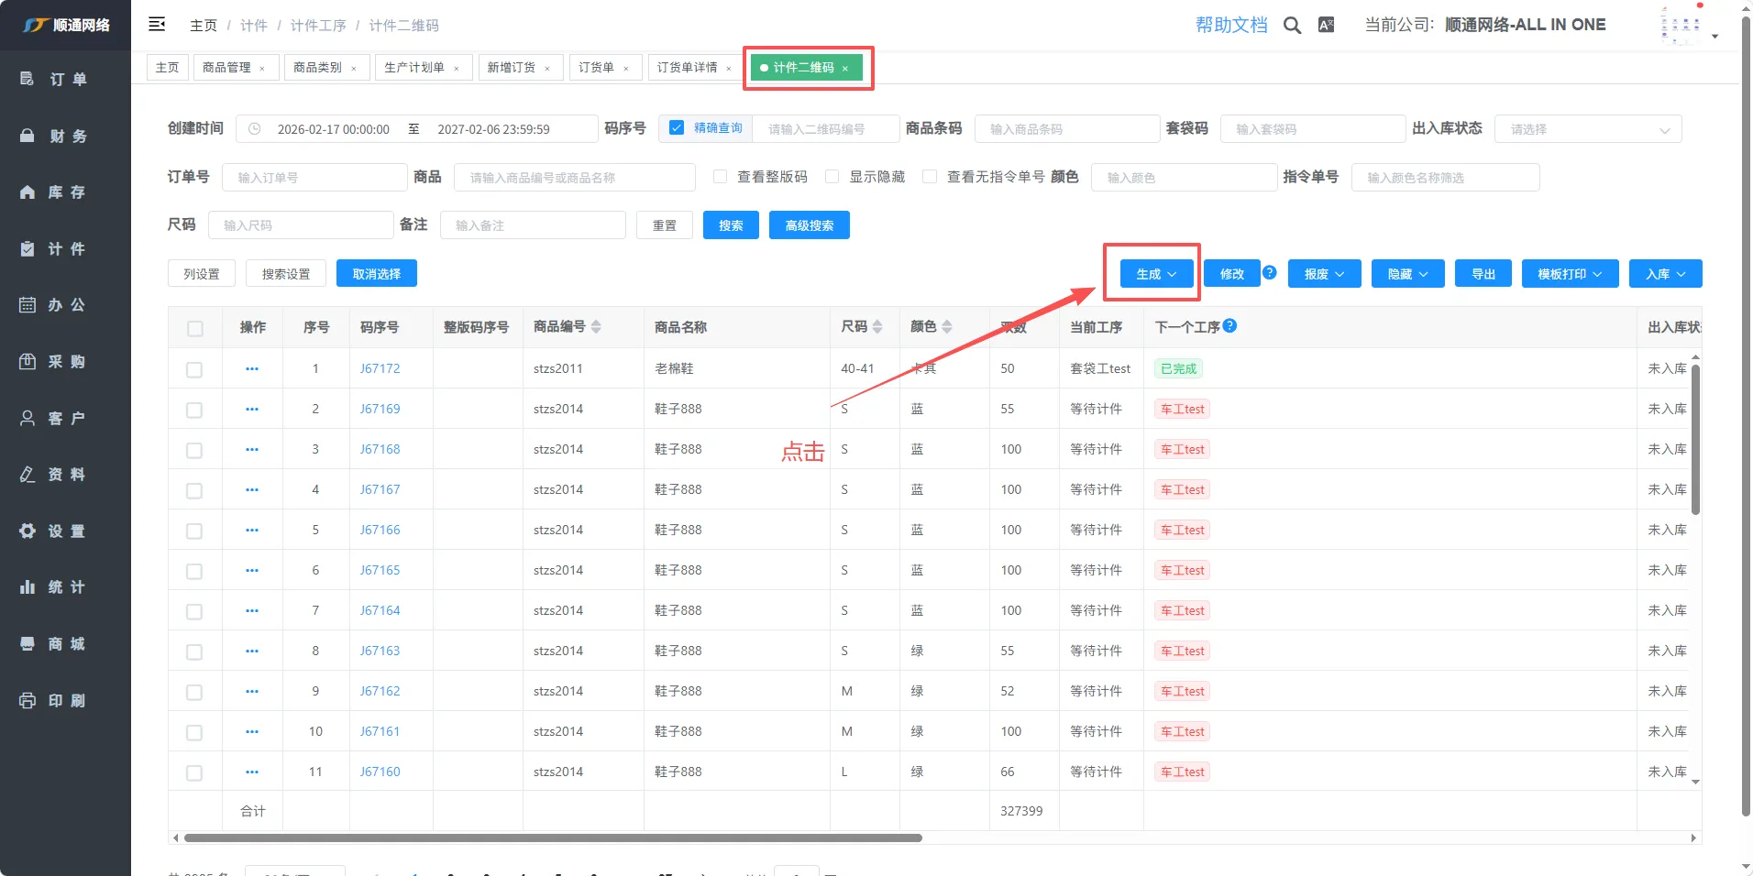1753x876 pixels.
Task: Open the 订单 orders sidebar icon
Action: coord(28,80)
